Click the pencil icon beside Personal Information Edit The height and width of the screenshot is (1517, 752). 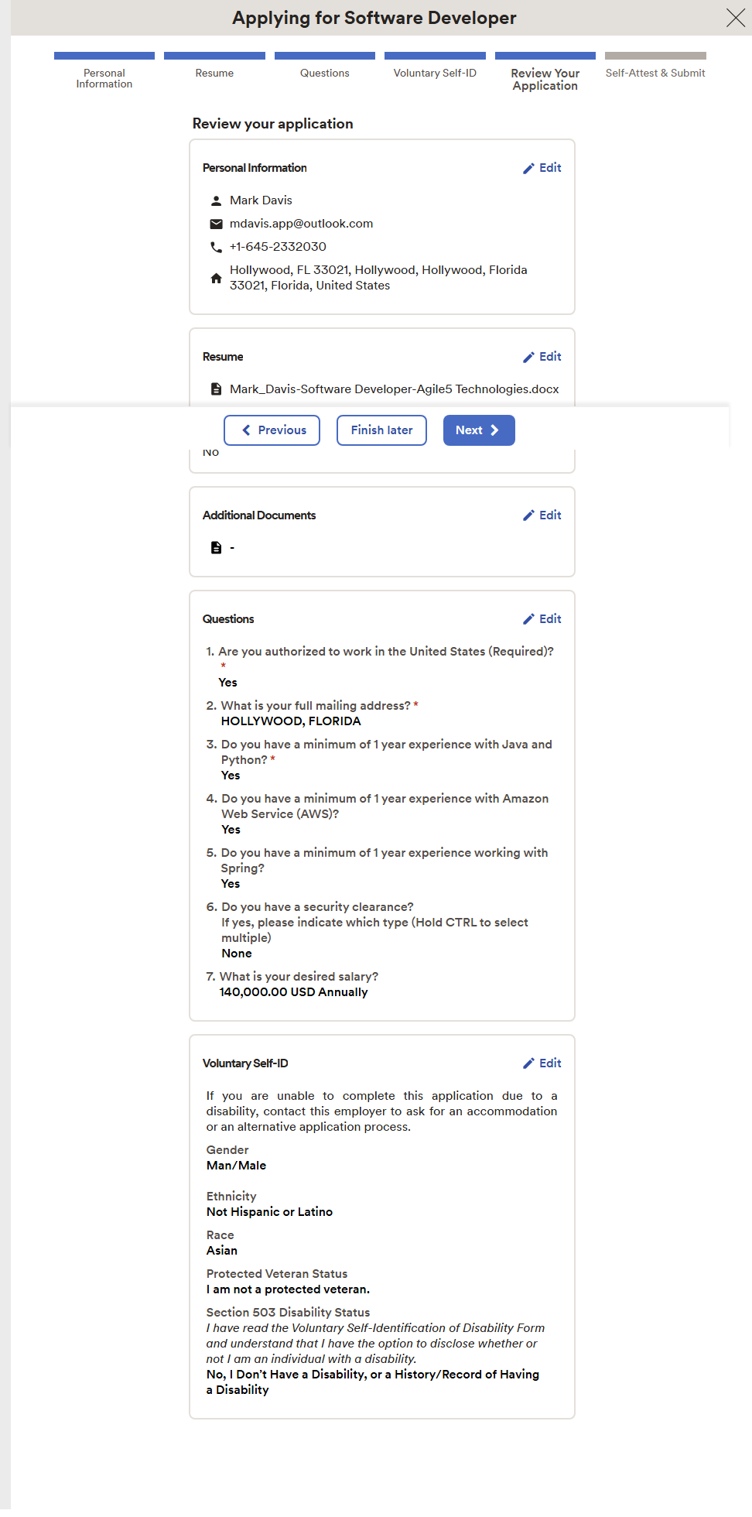529,169
